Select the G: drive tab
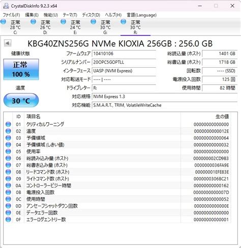 [105, 27]
